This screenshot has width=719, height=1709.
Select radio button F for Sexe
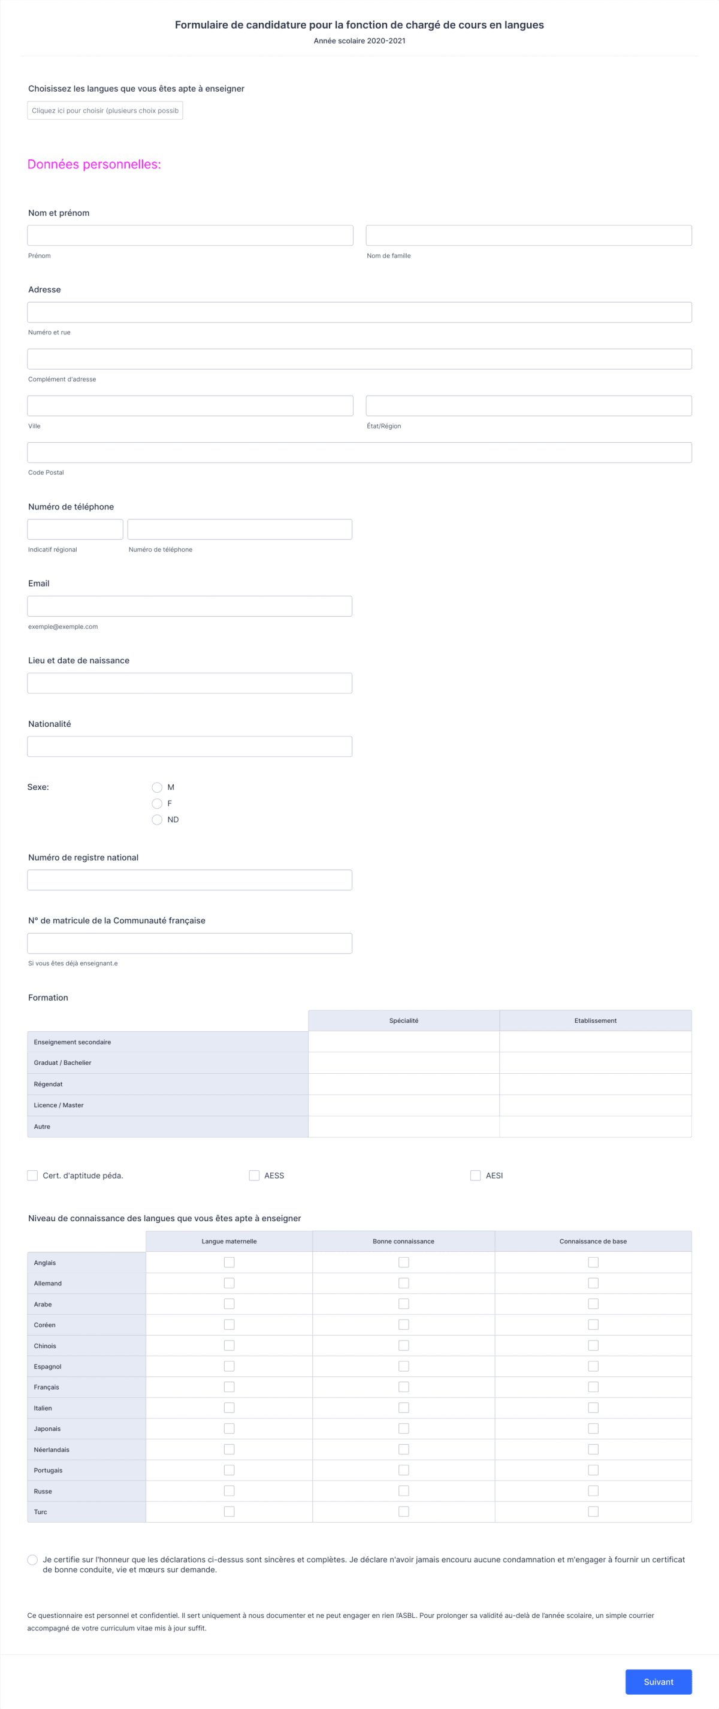tap(157, 804)
